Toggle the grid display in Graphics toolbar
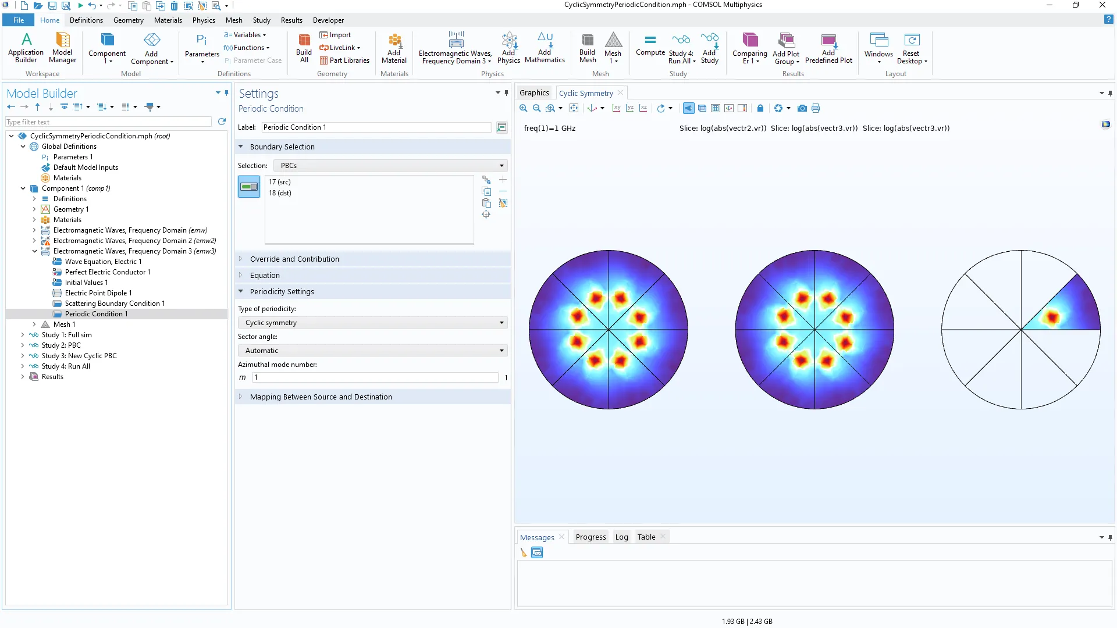This screenshot has height=628, width=1117. click(x=716, y=108)
